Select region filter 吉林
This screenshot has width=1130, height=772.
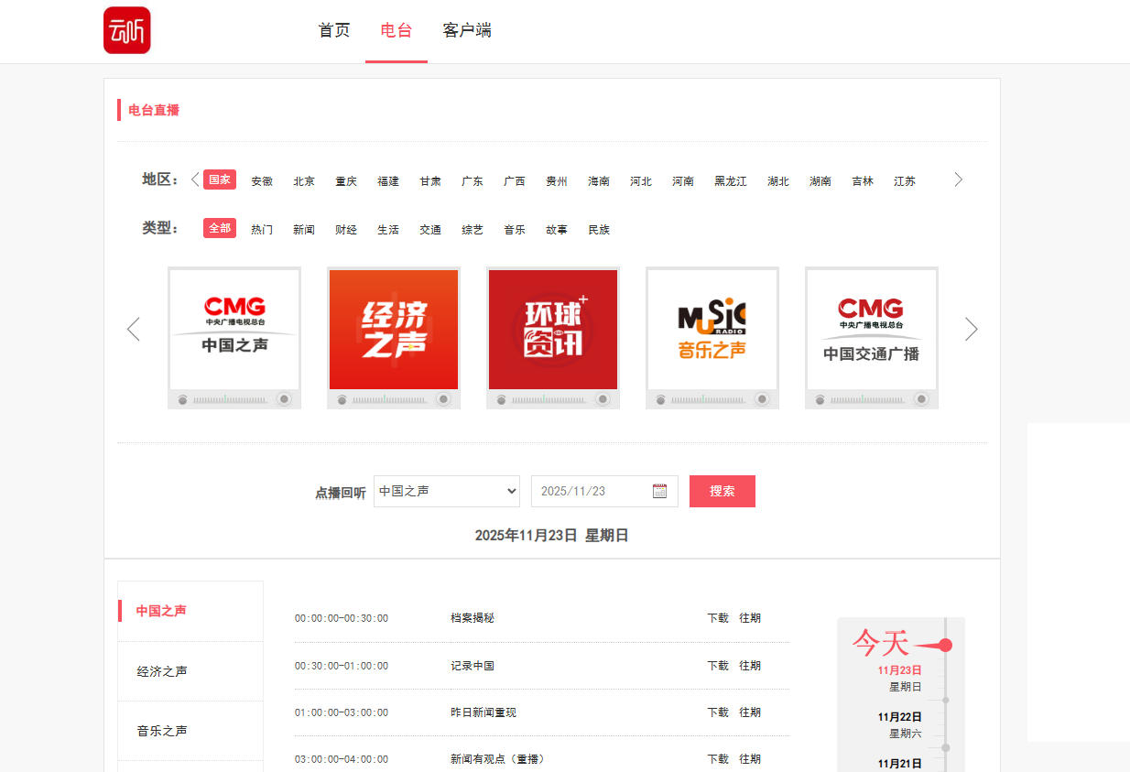coord(863,181)
